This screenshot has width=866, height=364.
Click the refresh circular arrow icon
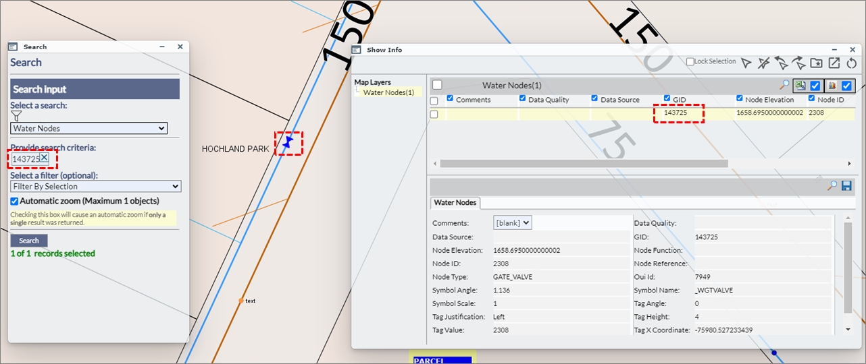(x=851, y=63)
